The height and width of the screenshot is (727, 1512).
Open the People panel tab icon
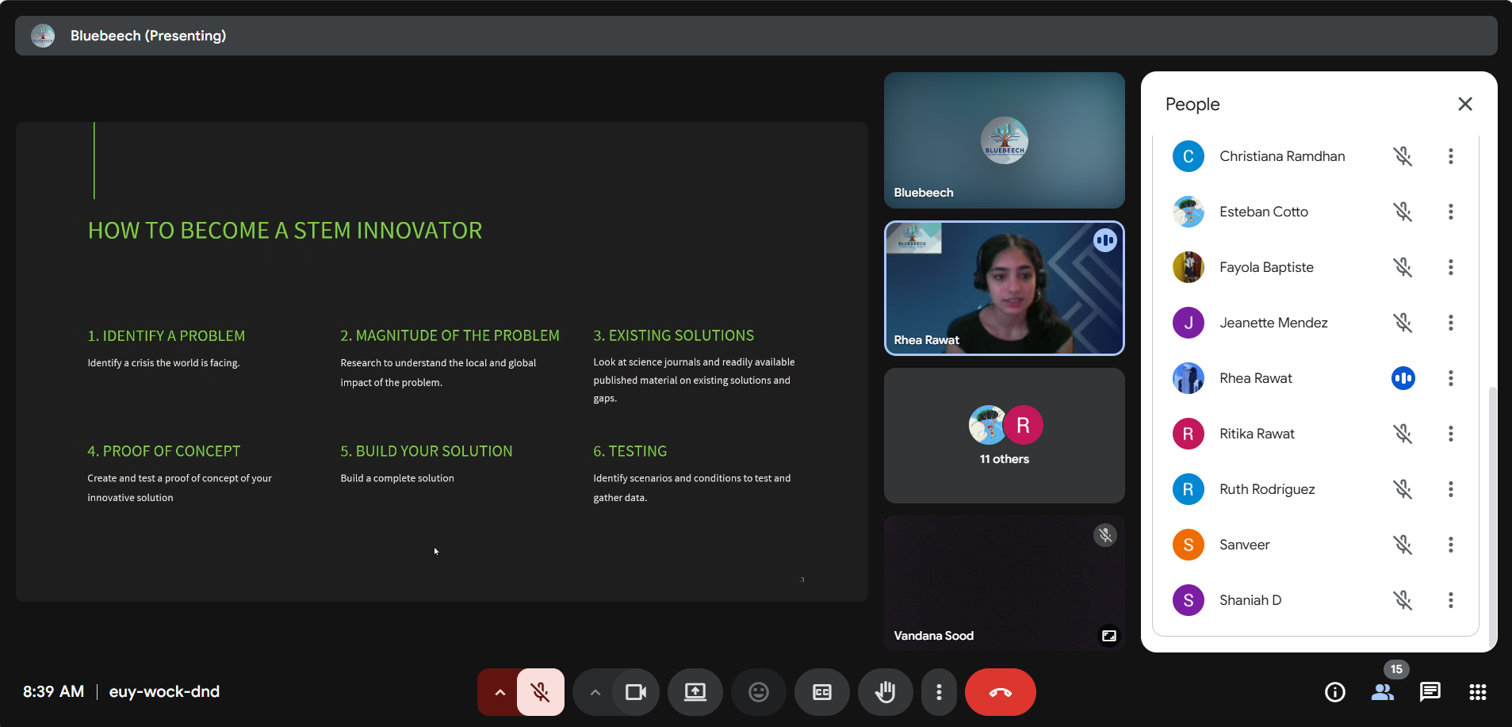pos(1383,692)
